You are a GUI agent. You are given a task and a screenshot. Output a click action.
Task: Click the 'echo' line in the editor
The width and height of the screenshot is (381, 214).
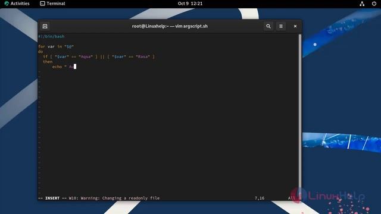64,67
